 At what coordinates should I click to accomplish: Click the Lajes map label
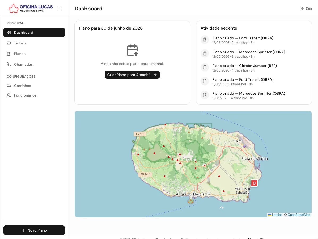pyautogui.click(x=238, y=141)
